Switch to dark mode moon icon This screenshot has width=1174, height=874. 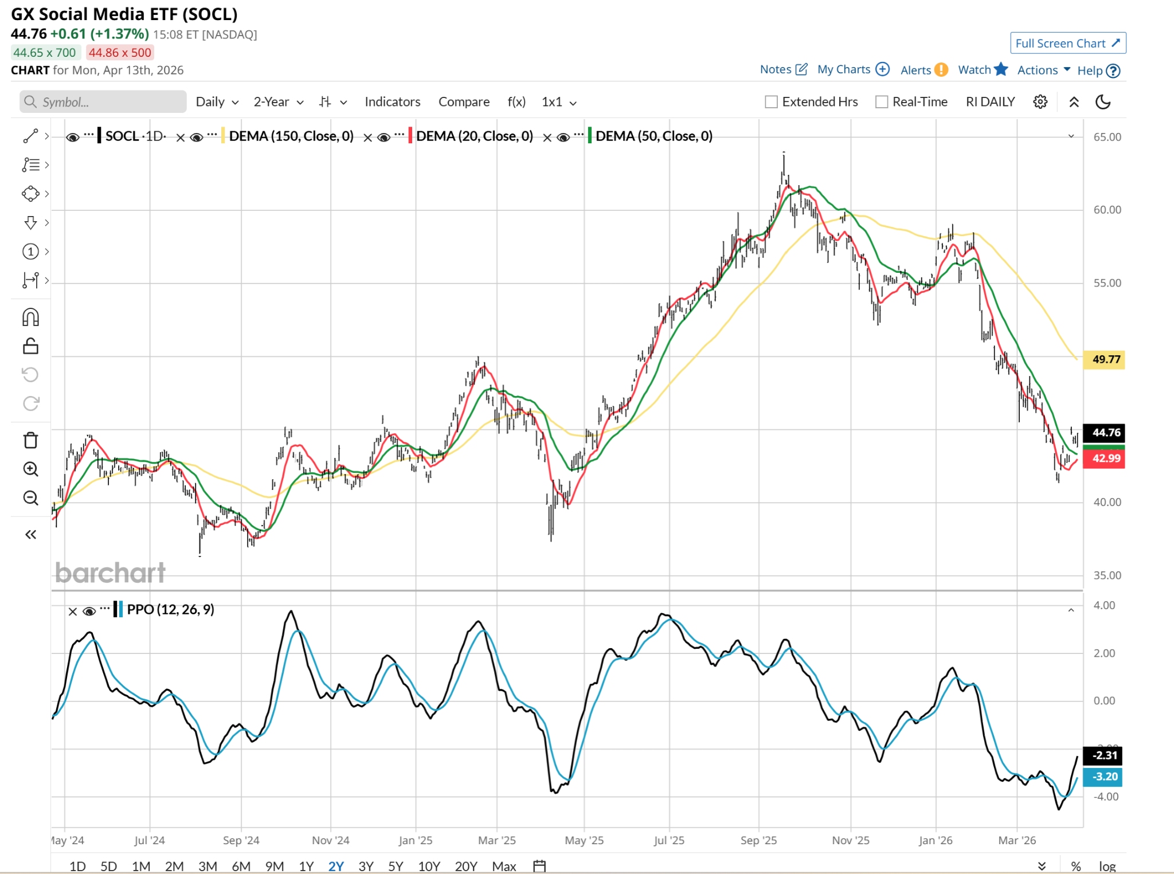(1103, 102)
